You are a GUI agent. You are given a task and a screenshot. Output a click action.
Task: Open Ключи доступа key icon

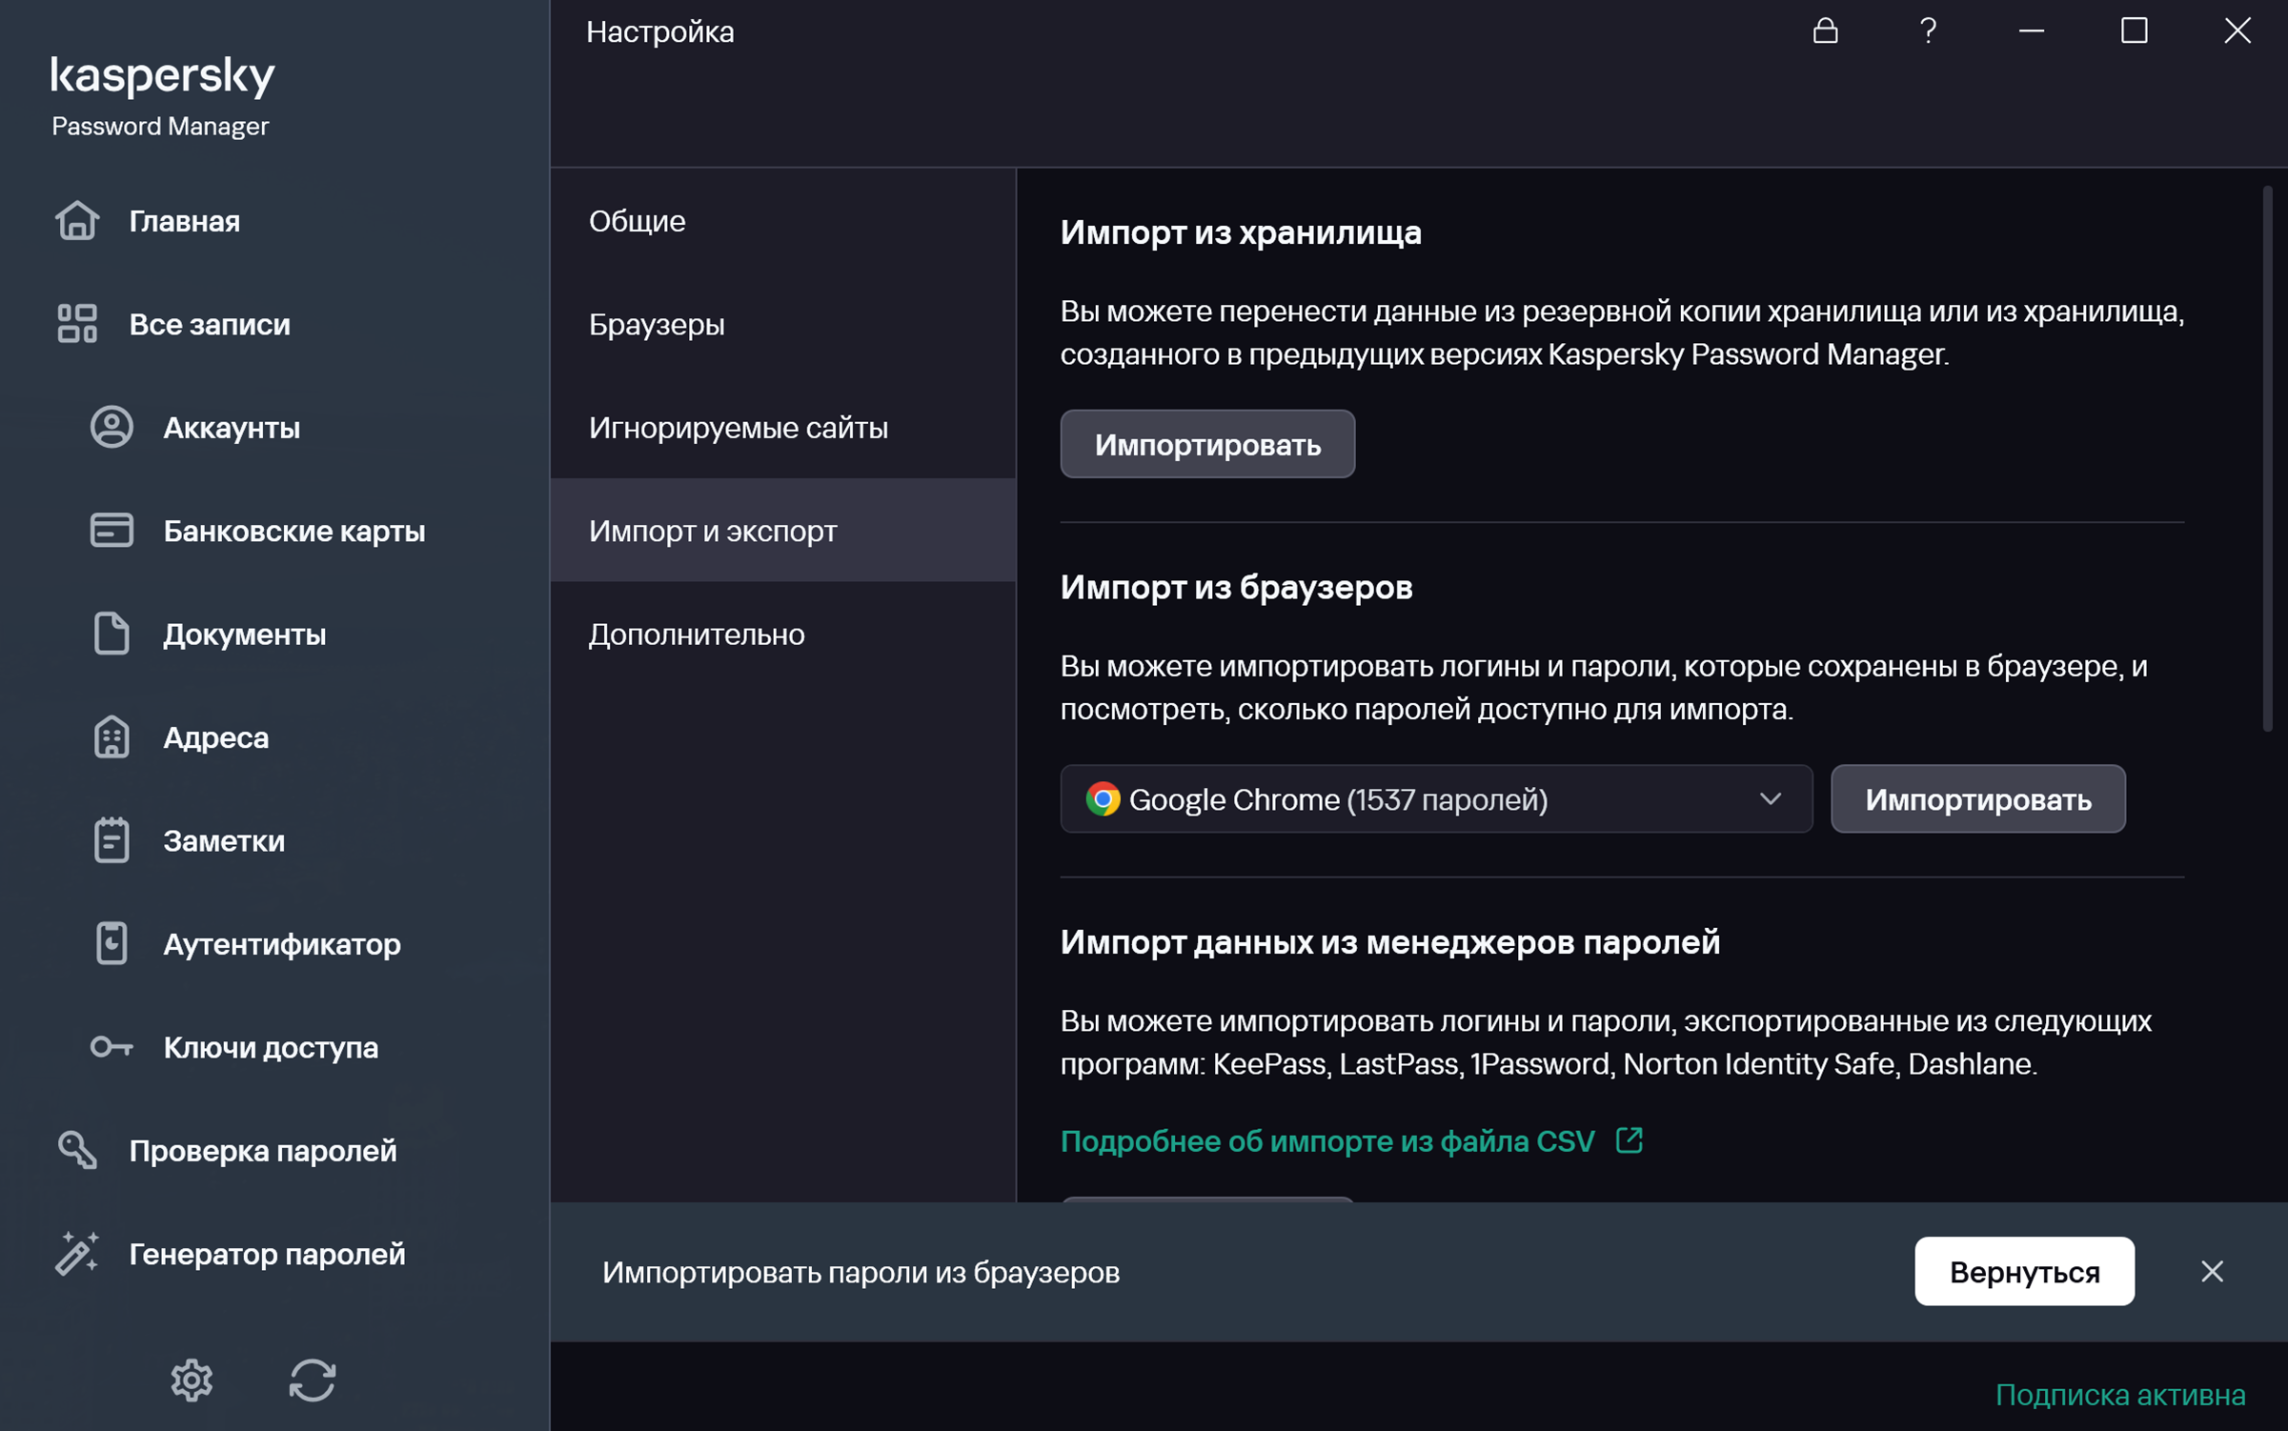click(x=111, y=1047)
